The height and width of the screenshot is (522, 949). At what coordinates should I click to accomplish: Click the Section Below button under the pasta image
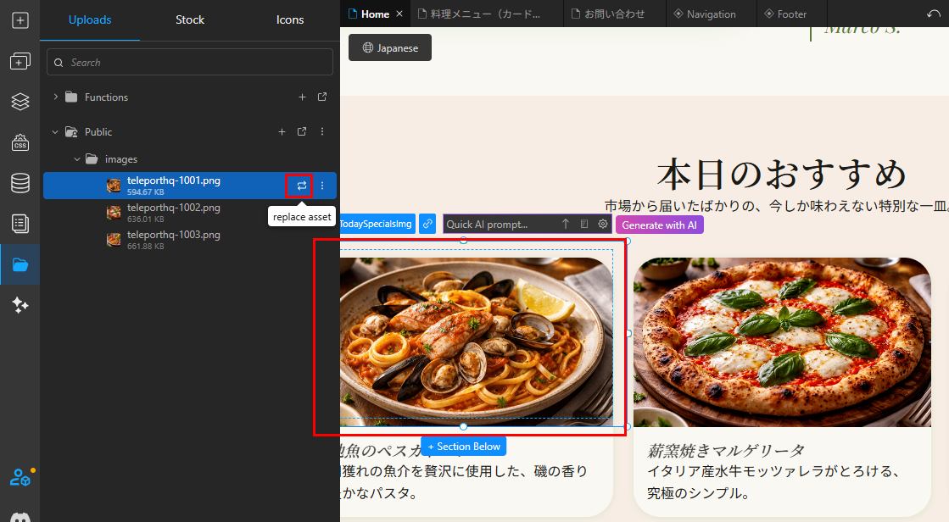[x=463, y=446]
